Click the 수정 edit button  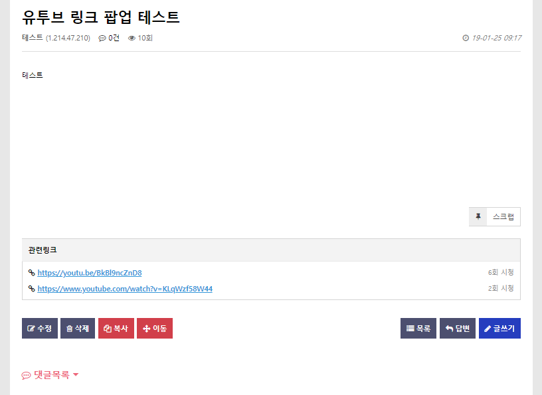40,329
